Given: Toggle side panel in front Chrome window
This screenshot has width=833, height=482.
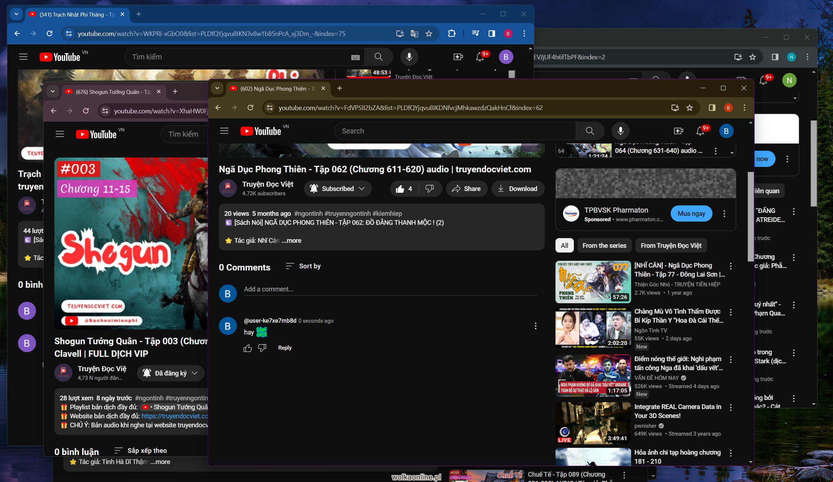Looking at the screenshot, I should tap(712, 108).
